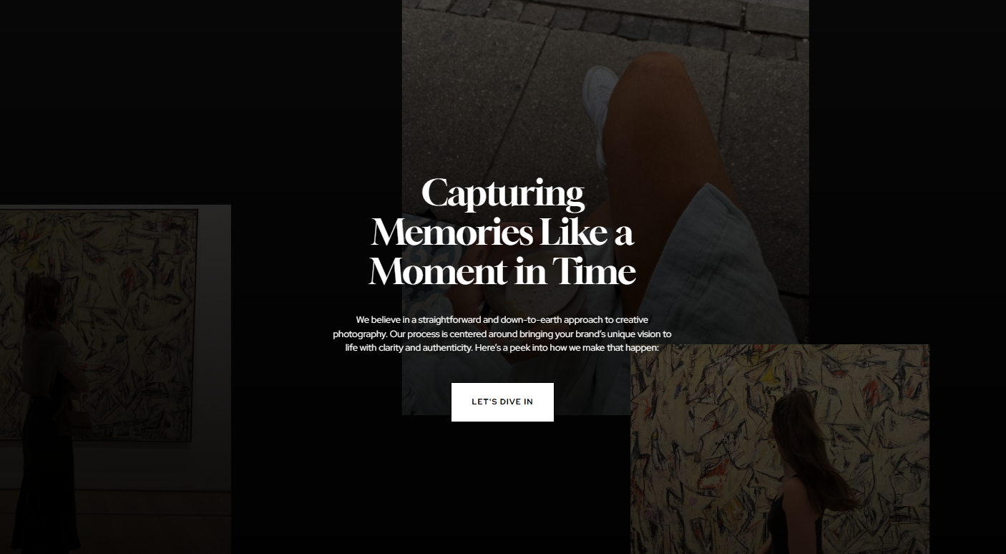Open the bottom-right photo of ponytailed woman
Viewport: 1006px width, 554px height.
pyautogui.click(x=780, y=449)
